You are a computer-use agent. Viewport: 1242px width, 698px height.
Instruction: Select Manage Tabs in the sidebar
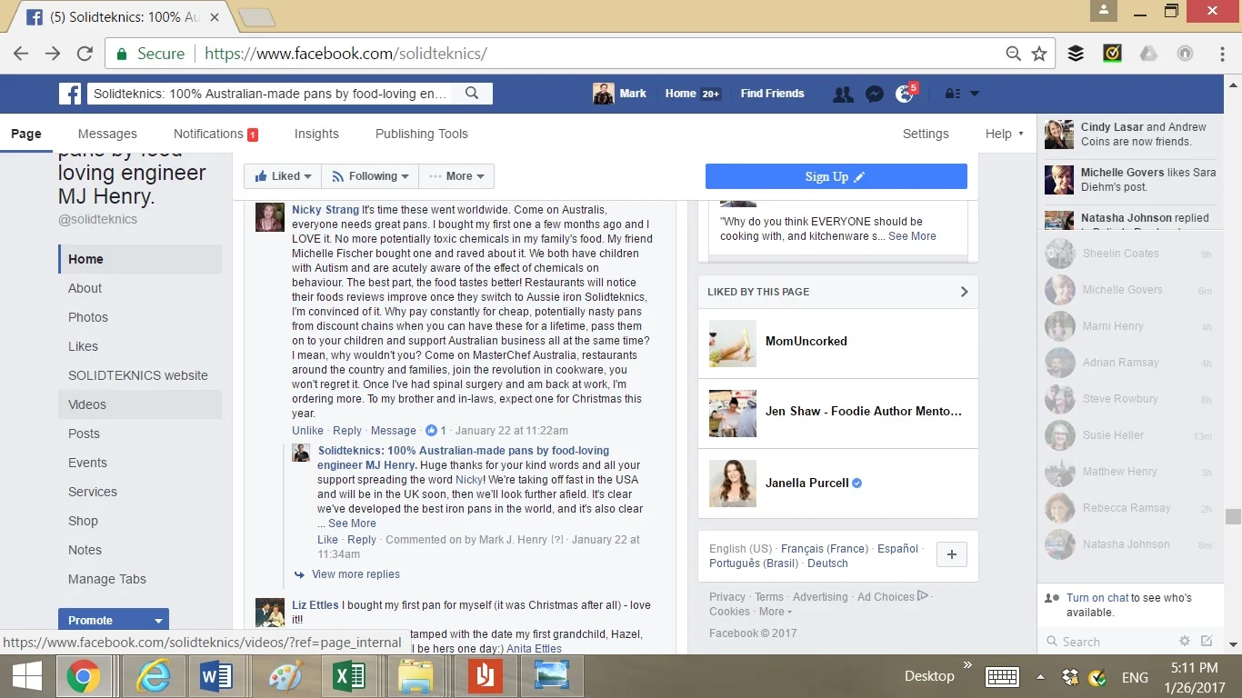140,579
